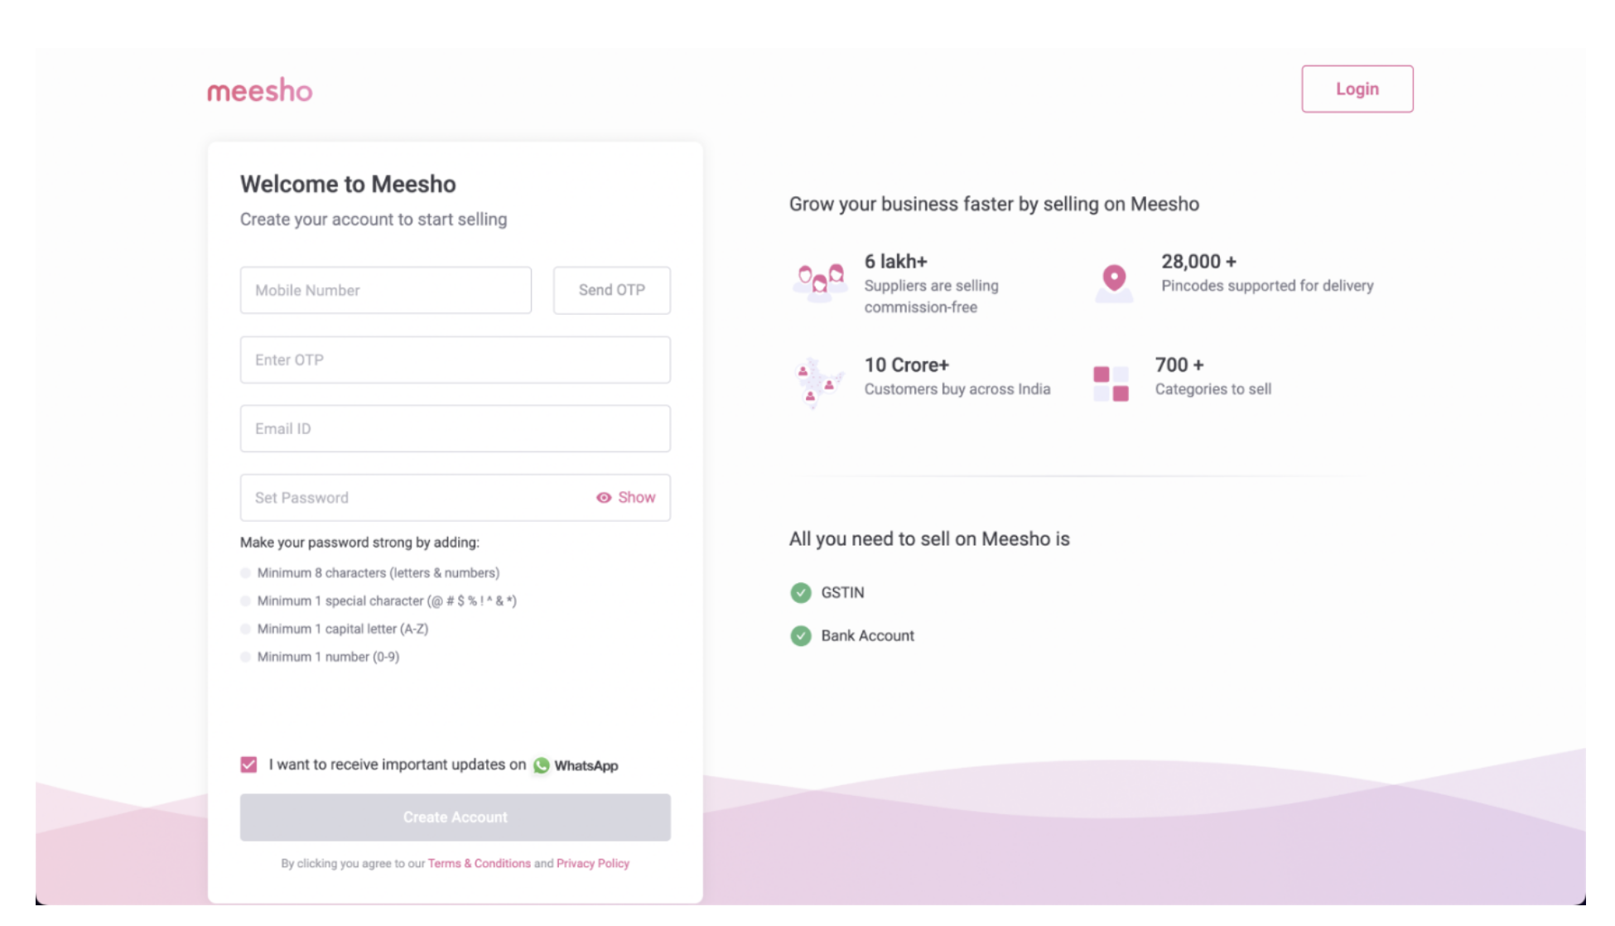
Task: Open the Terms & Conditions link
Action: (479, 863)
